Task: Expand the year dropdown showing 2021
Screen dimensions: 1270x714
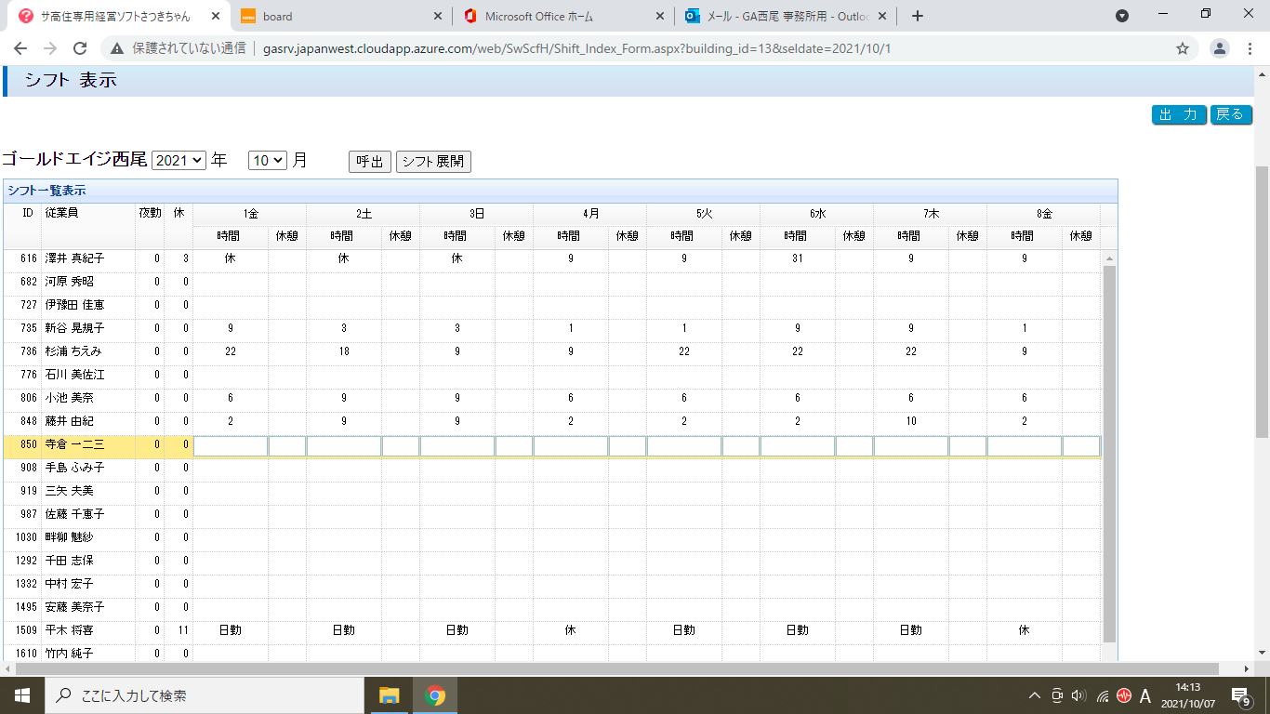Action: coord(179,161)
